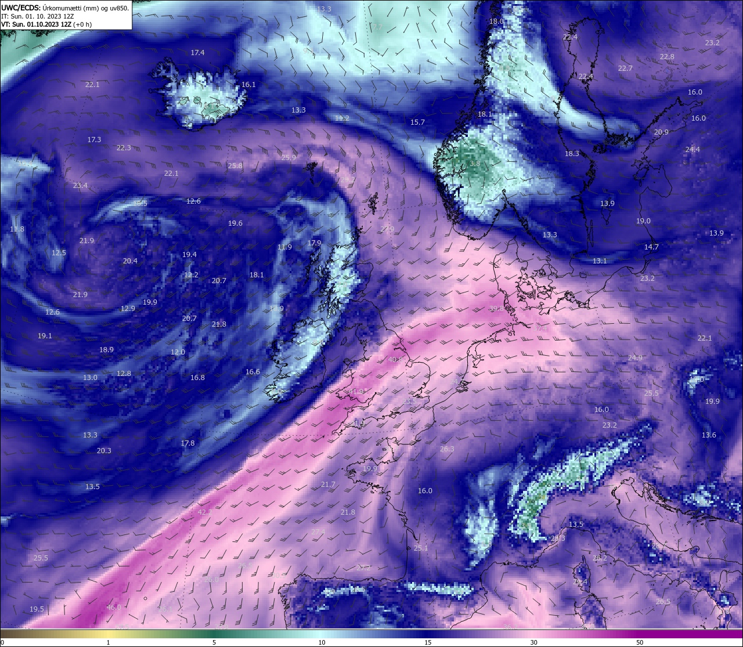Image resolution: width=743 pixels, height=647 pixels.
Task: Click the '5' tick label on the color scale
Action: [214, 642]
